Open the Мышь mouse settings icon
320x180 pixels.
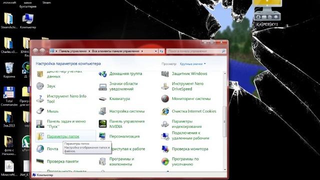[40, 111]
